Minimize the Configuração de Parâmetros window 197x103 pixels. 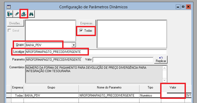click(x=178, y=7)
